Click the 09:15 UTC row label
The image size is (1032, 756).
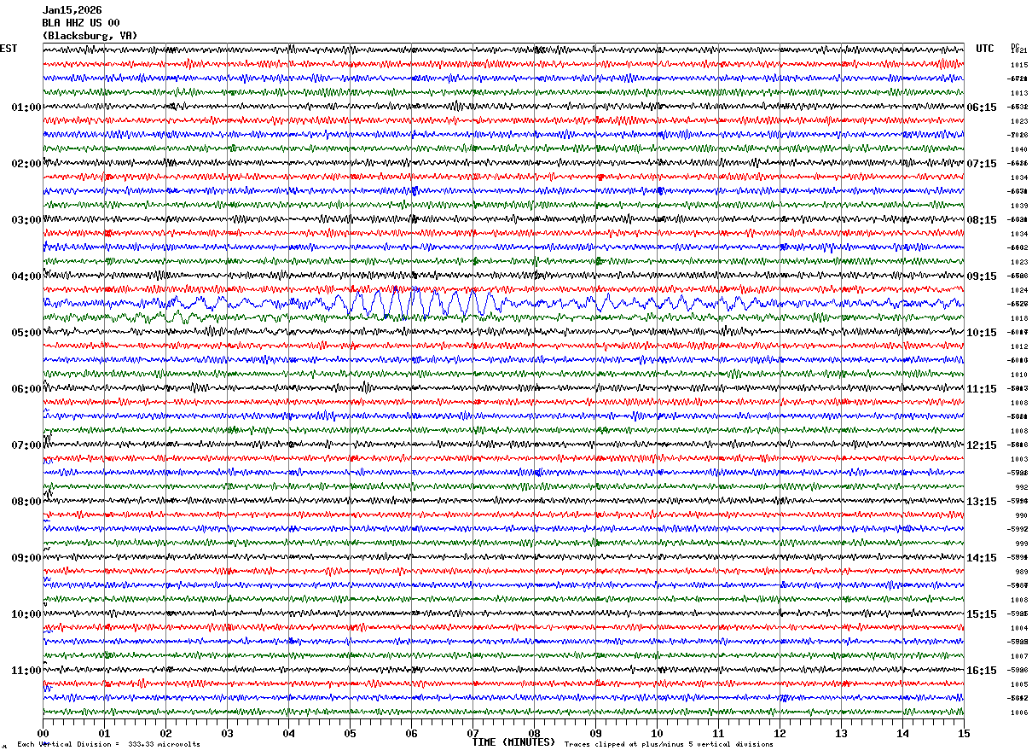[x=982, y=276]
